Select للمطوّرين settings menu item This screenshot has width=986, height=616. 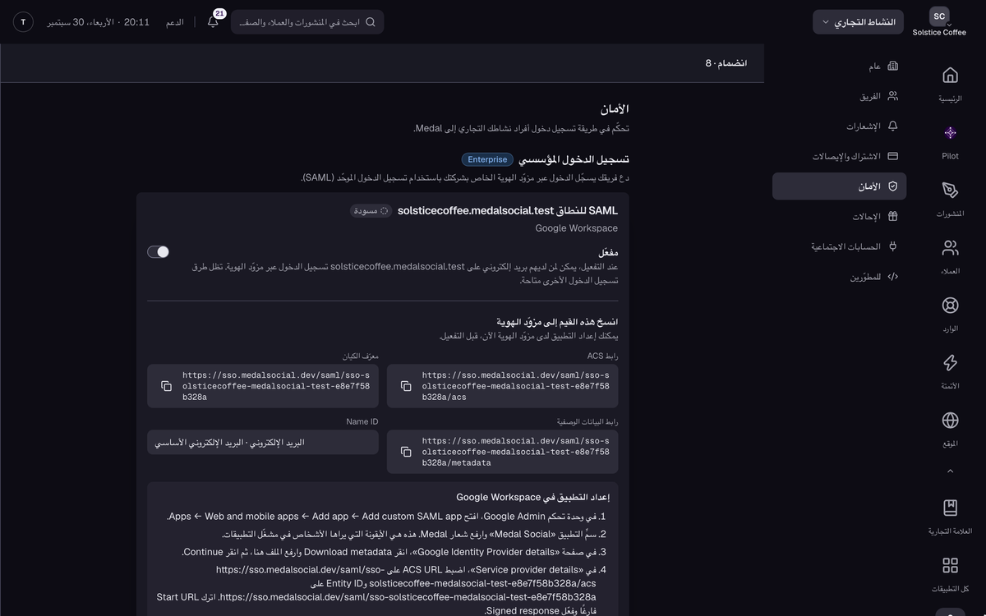840,277
